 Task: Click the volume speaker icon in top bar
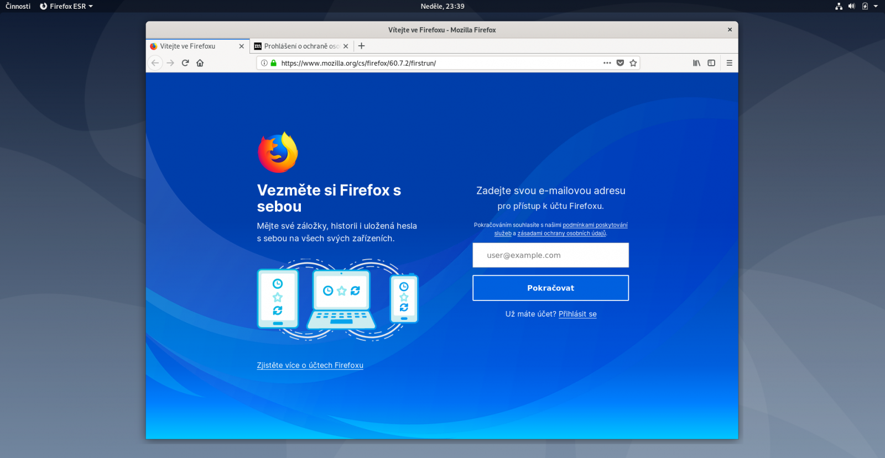[x=852, y=6]
